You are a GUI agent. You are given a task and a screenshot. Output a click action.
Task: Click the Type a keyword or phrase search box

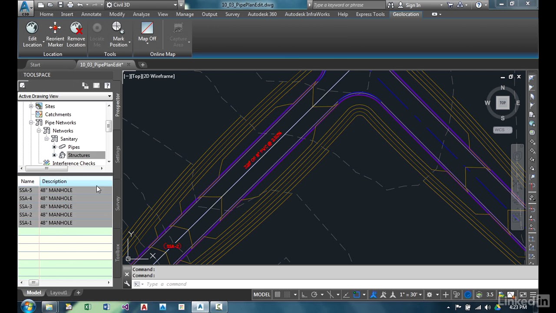pyautogui.click(x=348, y=5)
